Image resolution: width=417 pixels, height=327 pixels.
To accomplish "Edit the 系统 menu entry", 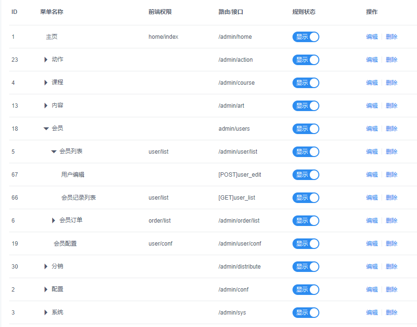I will tap(372, 312).
